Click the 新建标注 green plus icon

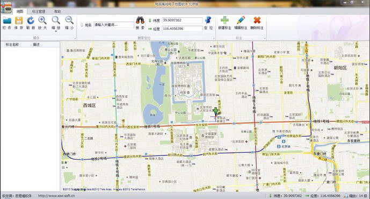click(224, 20)
